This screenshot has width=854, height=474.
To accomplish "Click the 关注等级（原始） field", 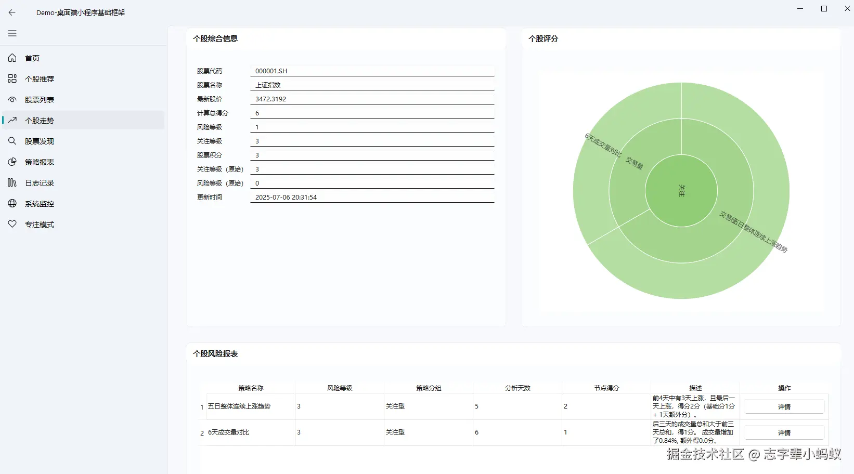I will 372,169.
